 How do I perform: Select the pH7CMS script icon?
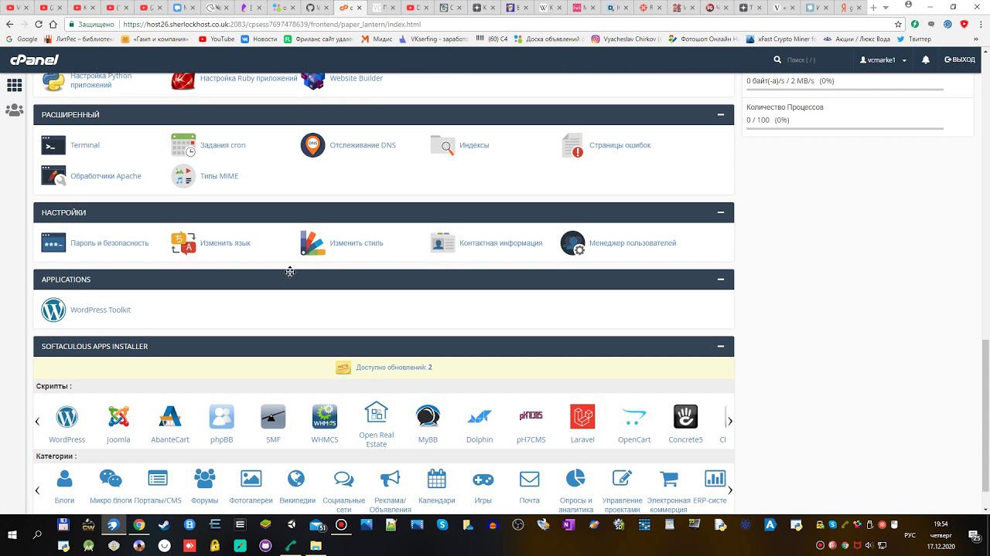(531, 417)
